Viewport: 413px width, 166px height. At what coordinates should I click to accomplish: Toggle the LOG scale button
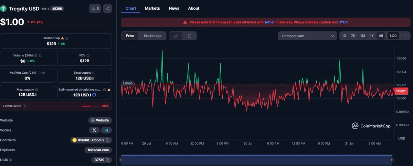point(393,36)
